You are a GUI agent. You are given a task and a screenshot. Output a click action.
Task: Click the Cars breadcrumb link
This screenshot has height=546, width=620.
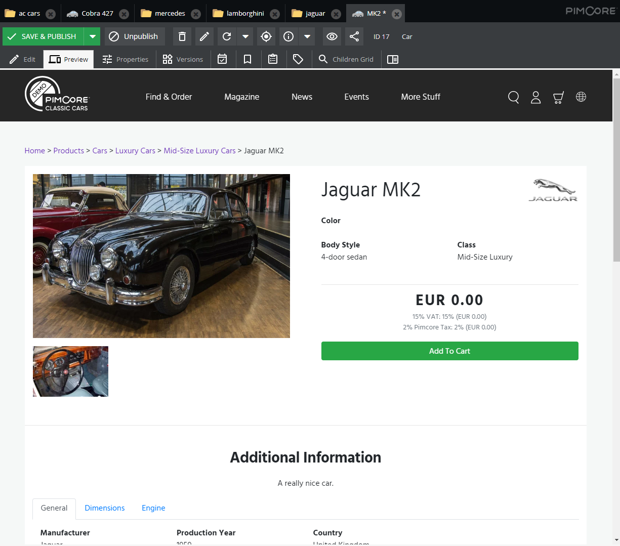[100, 151]
